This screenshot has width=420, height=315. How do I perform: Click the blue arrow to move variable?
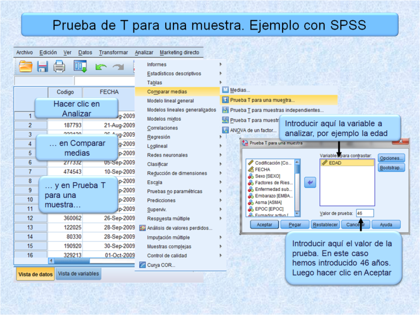pos(310,183)
